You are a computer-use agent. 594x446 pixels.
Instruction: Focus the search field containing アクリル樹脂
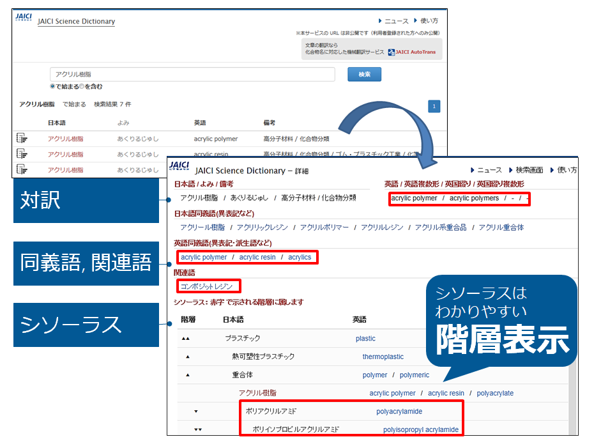192,74
